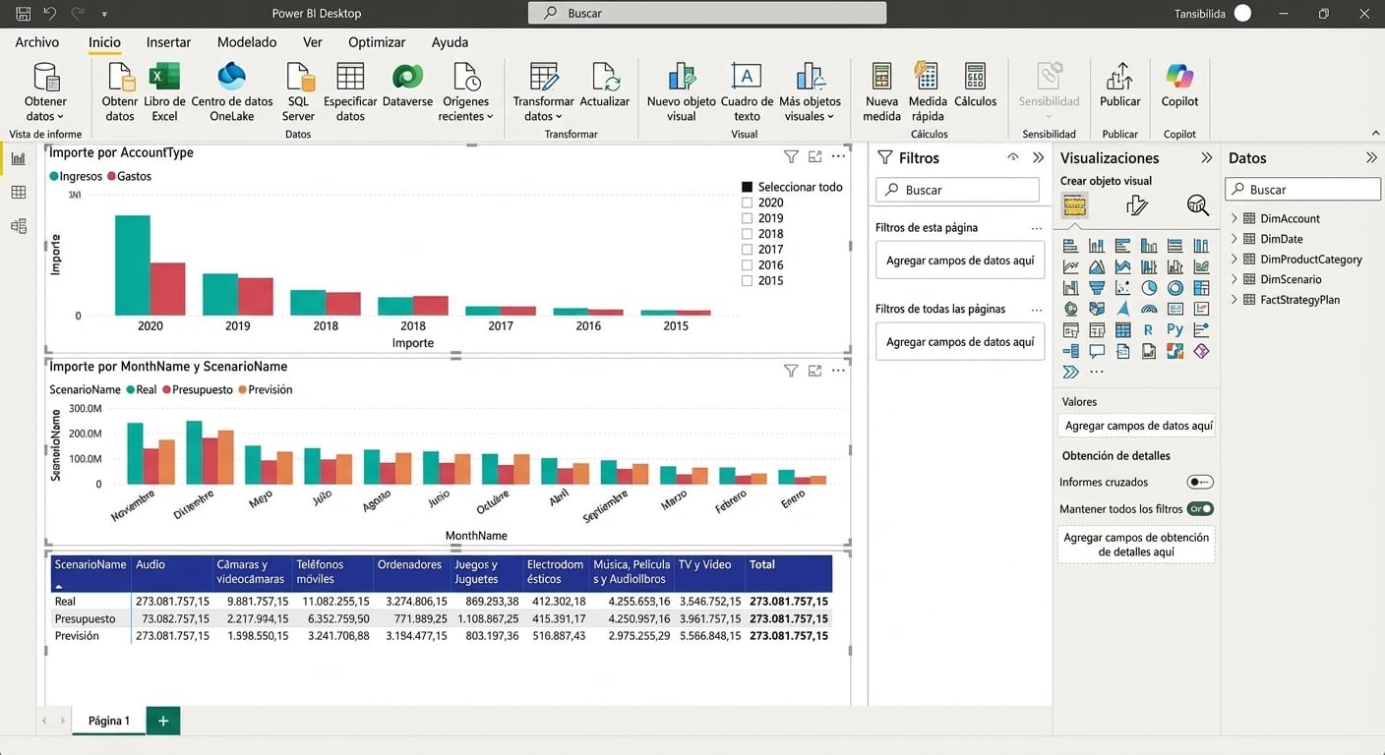Viewport: 1385px width, 755px height.
Task: Insert an R script visual
Action: tap(1149, 329)
